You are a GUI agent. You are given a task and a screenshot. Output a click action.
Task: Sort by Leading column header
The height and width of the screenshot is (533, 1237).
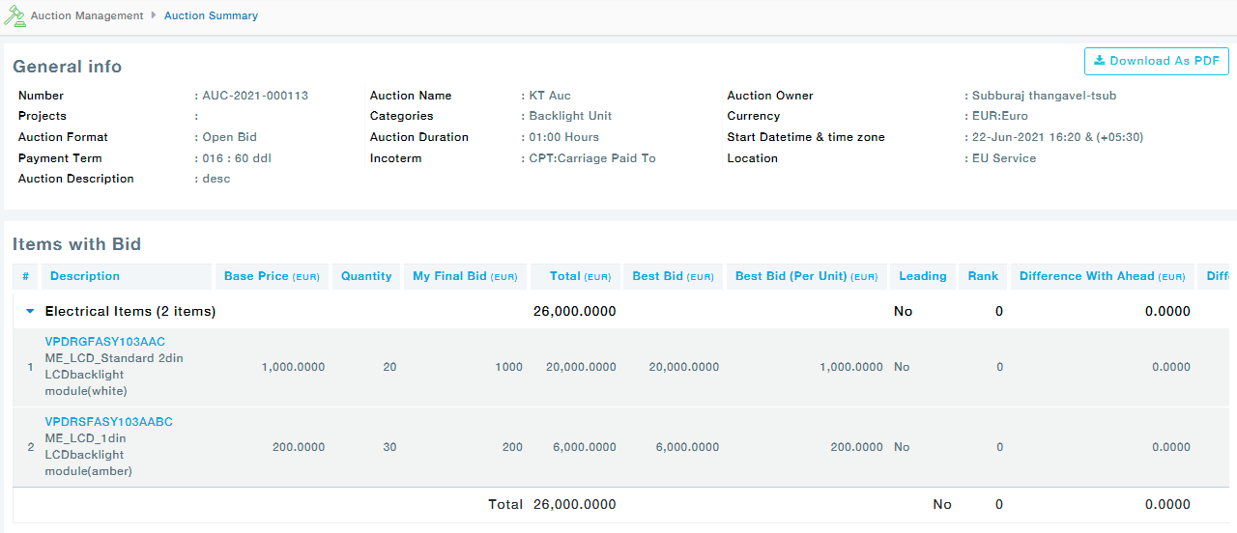923,276
